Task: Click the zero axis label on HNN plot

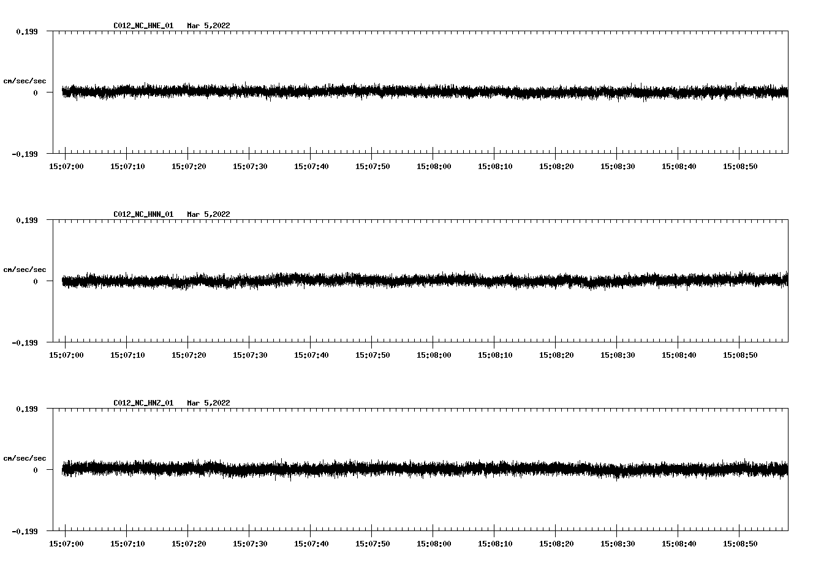Action: (x=36, y=281)
